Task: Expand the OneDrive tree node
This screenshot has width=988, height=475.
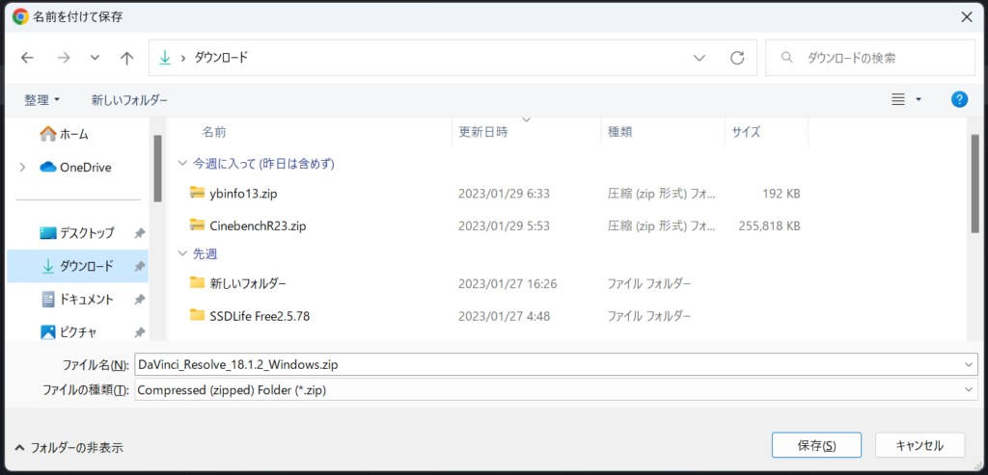Action: click(22, 167)
